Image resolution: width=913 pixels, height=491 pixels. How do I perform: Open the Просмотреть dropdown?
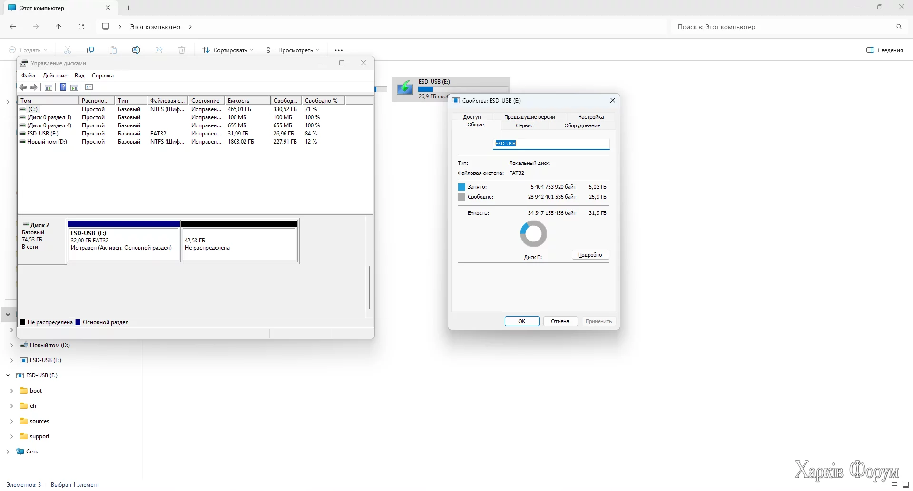[x=293, y=50]
